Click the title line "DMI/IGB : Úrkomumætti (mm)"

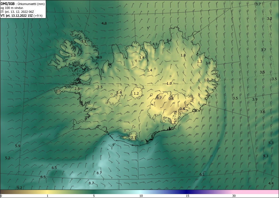click(23, 4)
